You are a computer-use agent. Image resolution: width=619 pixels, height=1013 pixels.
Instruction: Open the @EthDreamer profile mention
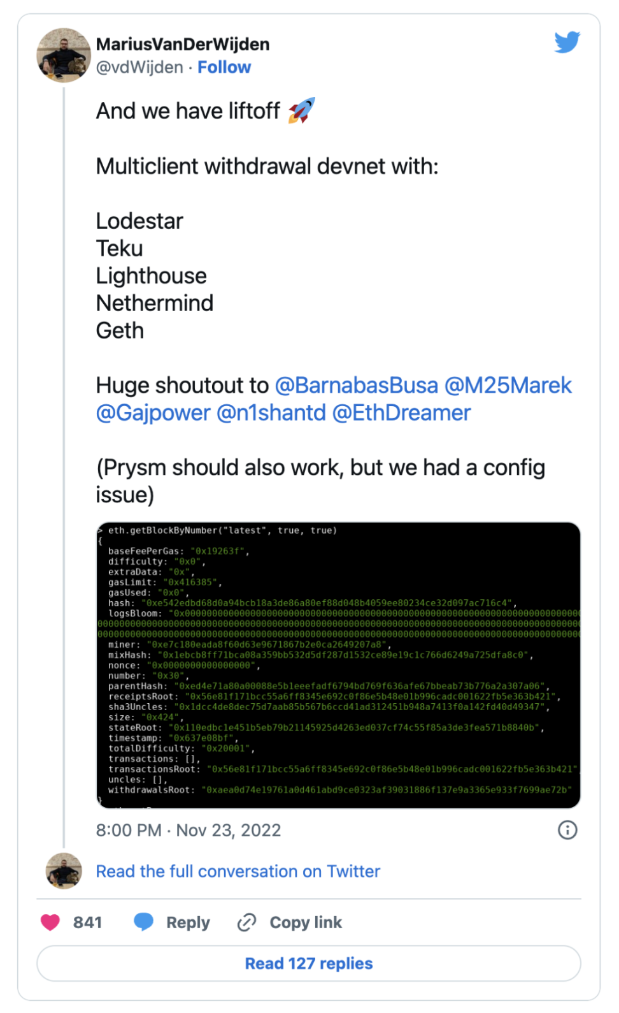[x=402, y=413]
